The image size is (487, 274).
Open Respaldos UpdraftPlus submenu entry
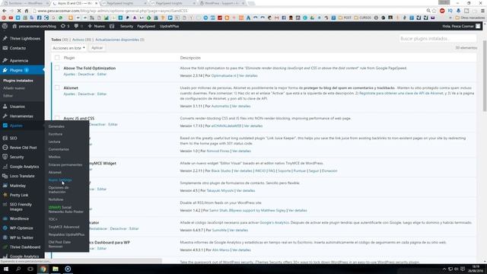click(x=66, y=234)
